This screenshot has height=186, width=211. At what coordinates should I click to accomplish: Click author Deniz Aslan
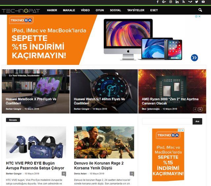(x=80, y=173)
